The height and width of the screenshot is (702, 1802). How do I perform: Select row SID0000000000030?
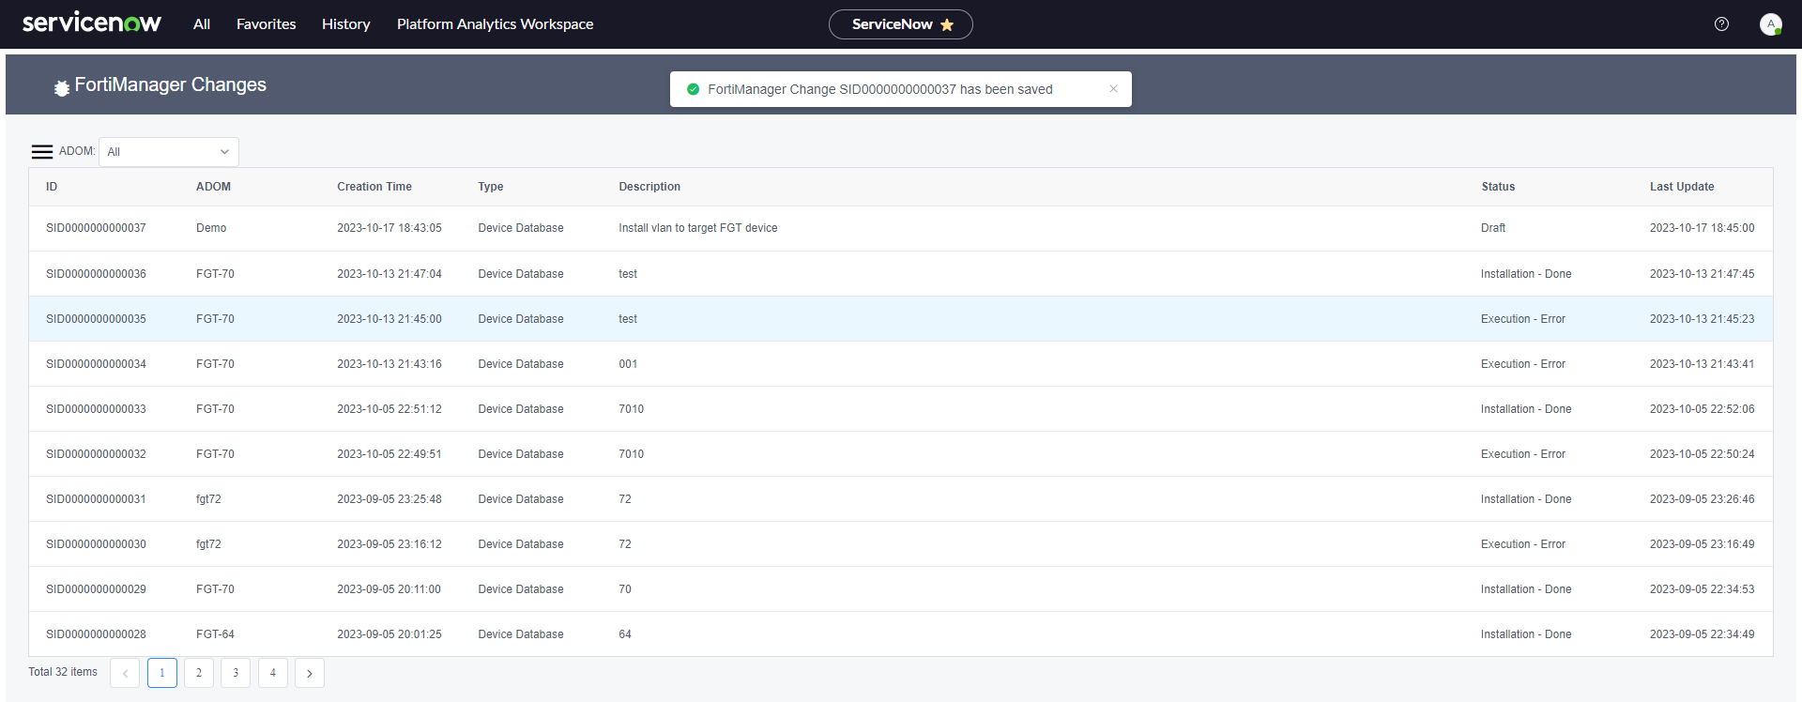(x=901, y=544)
